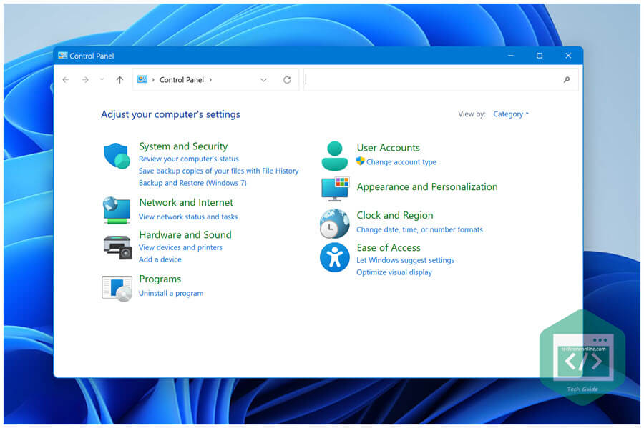Click View devices and printers
The width and height of the screenshot is (644, 428).
point(180,247)
